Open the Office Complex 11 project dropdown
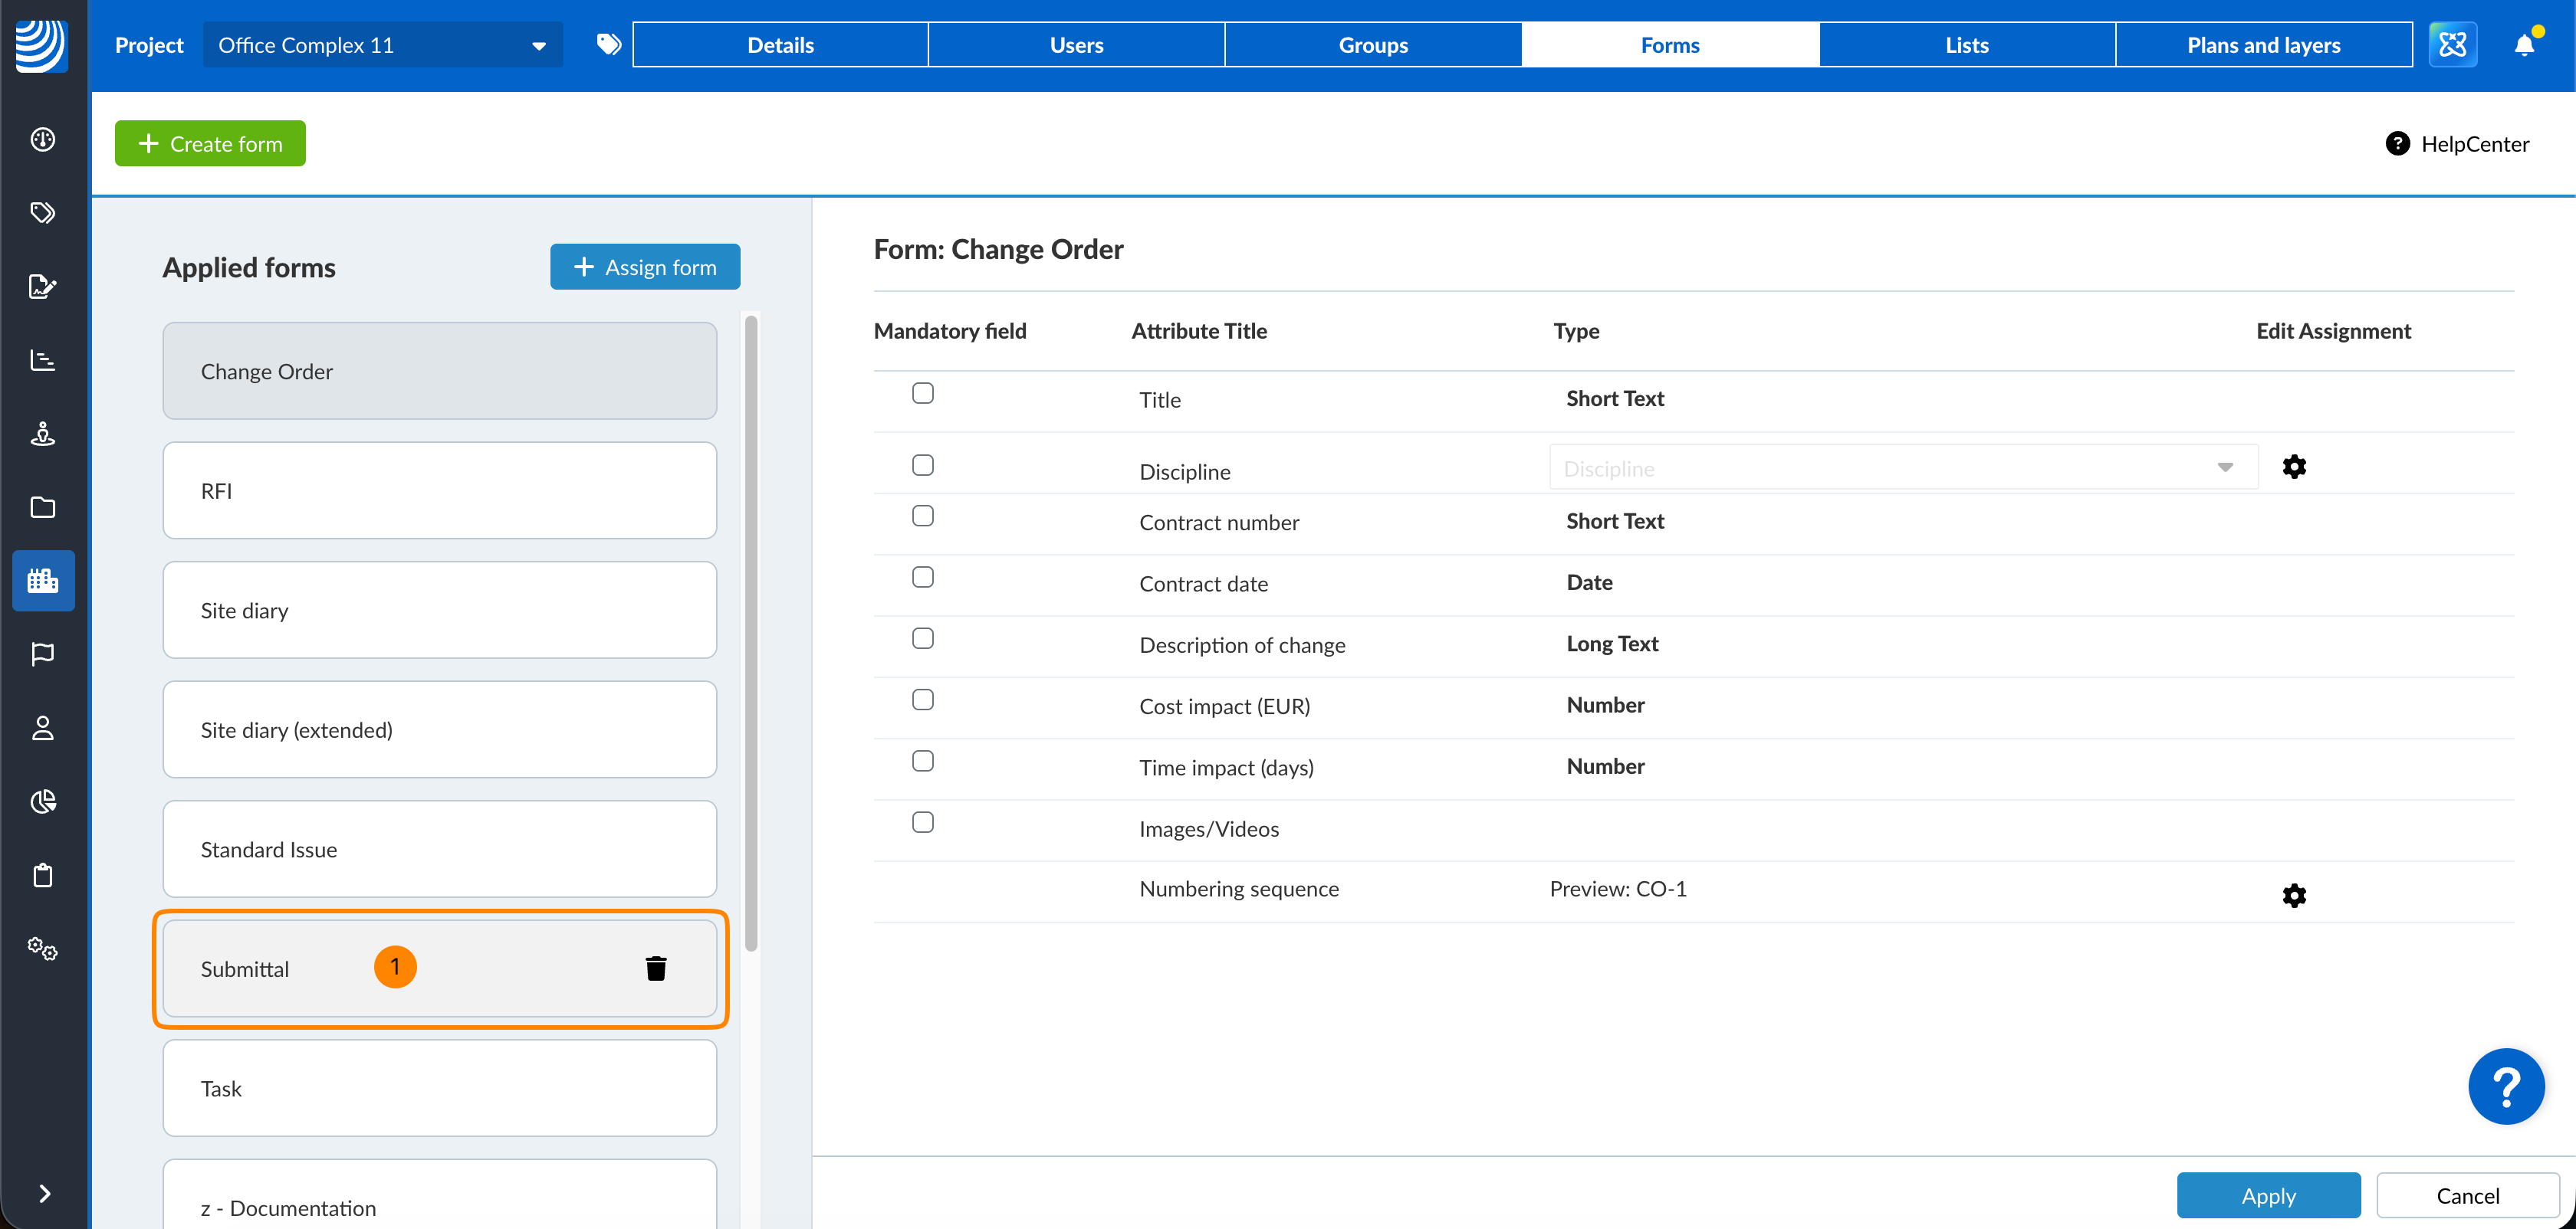The height and width of the screenshot is (1229, 2576). [382, 45]
